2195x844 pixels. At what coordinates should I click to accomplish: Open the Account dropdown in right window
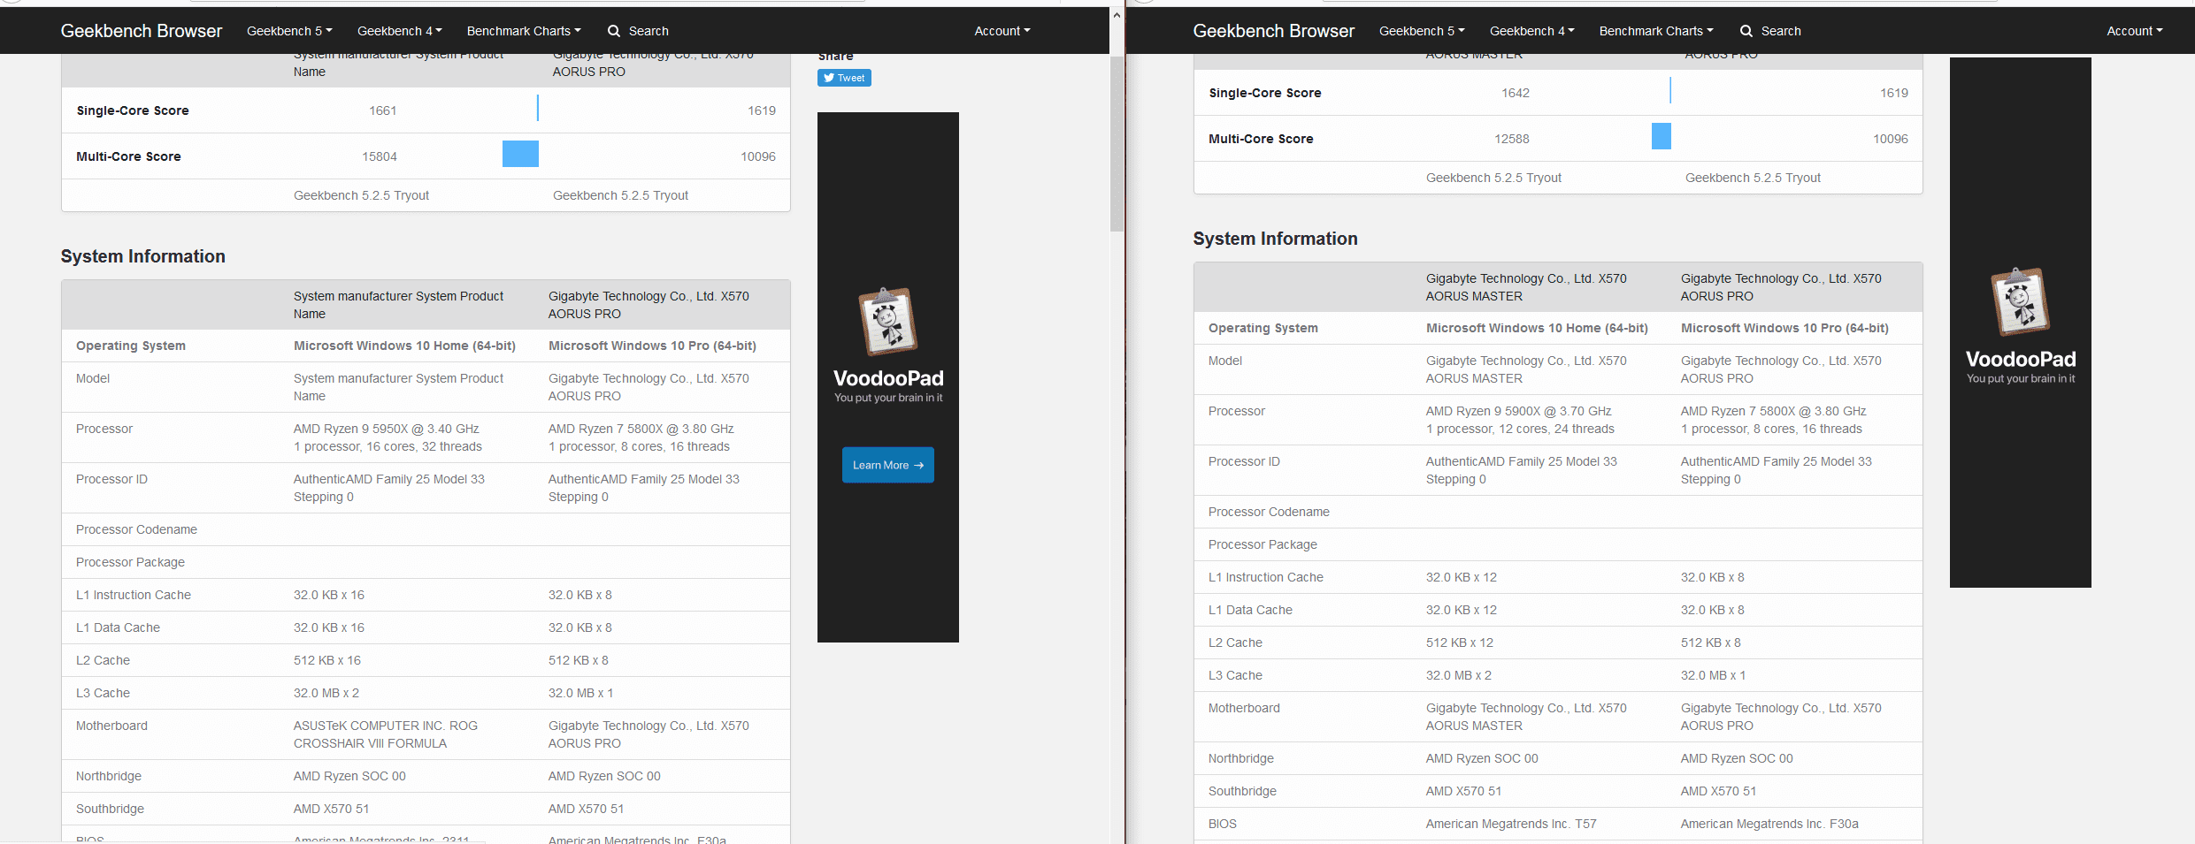coord(2135,31)
